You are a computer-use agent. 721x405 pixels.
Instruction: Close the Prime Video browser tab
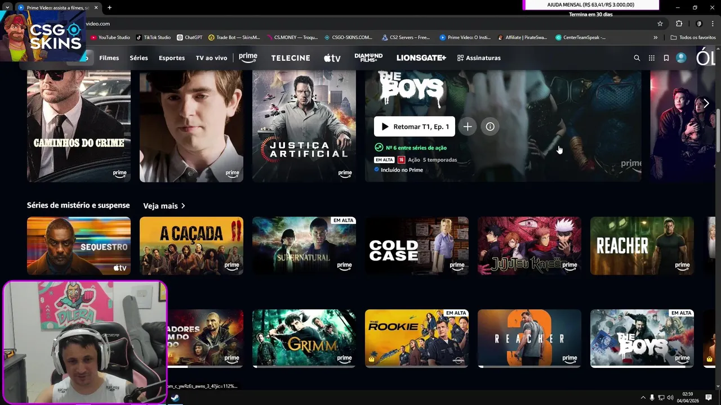coord(96,8)
